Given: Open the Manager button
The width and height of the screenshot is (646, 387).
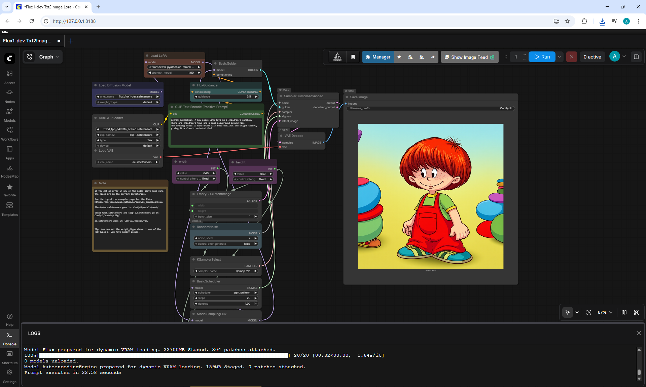Looking at the screenshot, I should pyautogui.click(x=378, y=57).
